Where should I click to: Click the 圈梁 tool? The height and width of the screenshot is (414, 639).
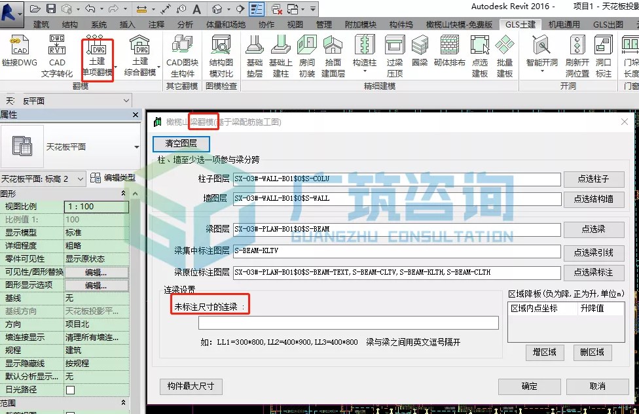(420, 51)
